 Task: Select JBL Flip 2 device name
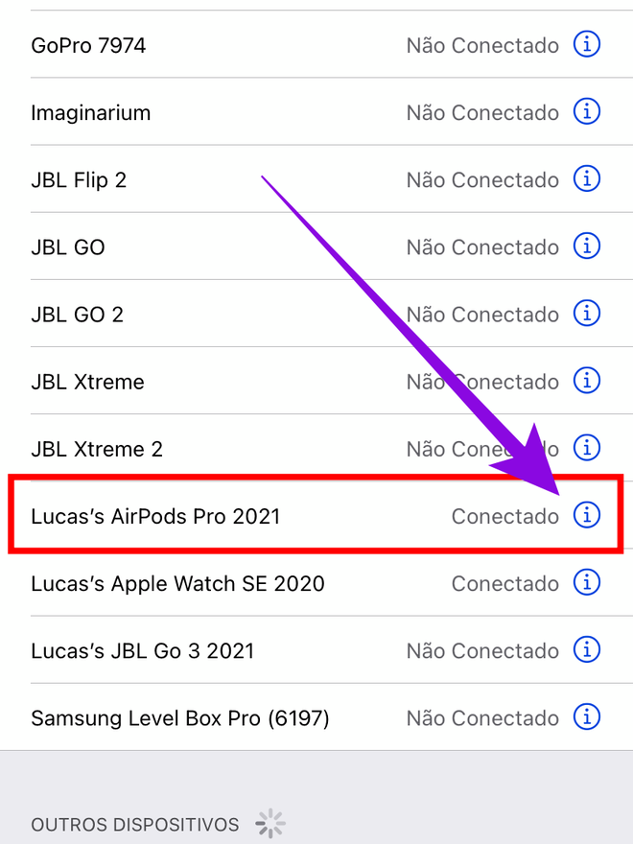click(79, 179)
